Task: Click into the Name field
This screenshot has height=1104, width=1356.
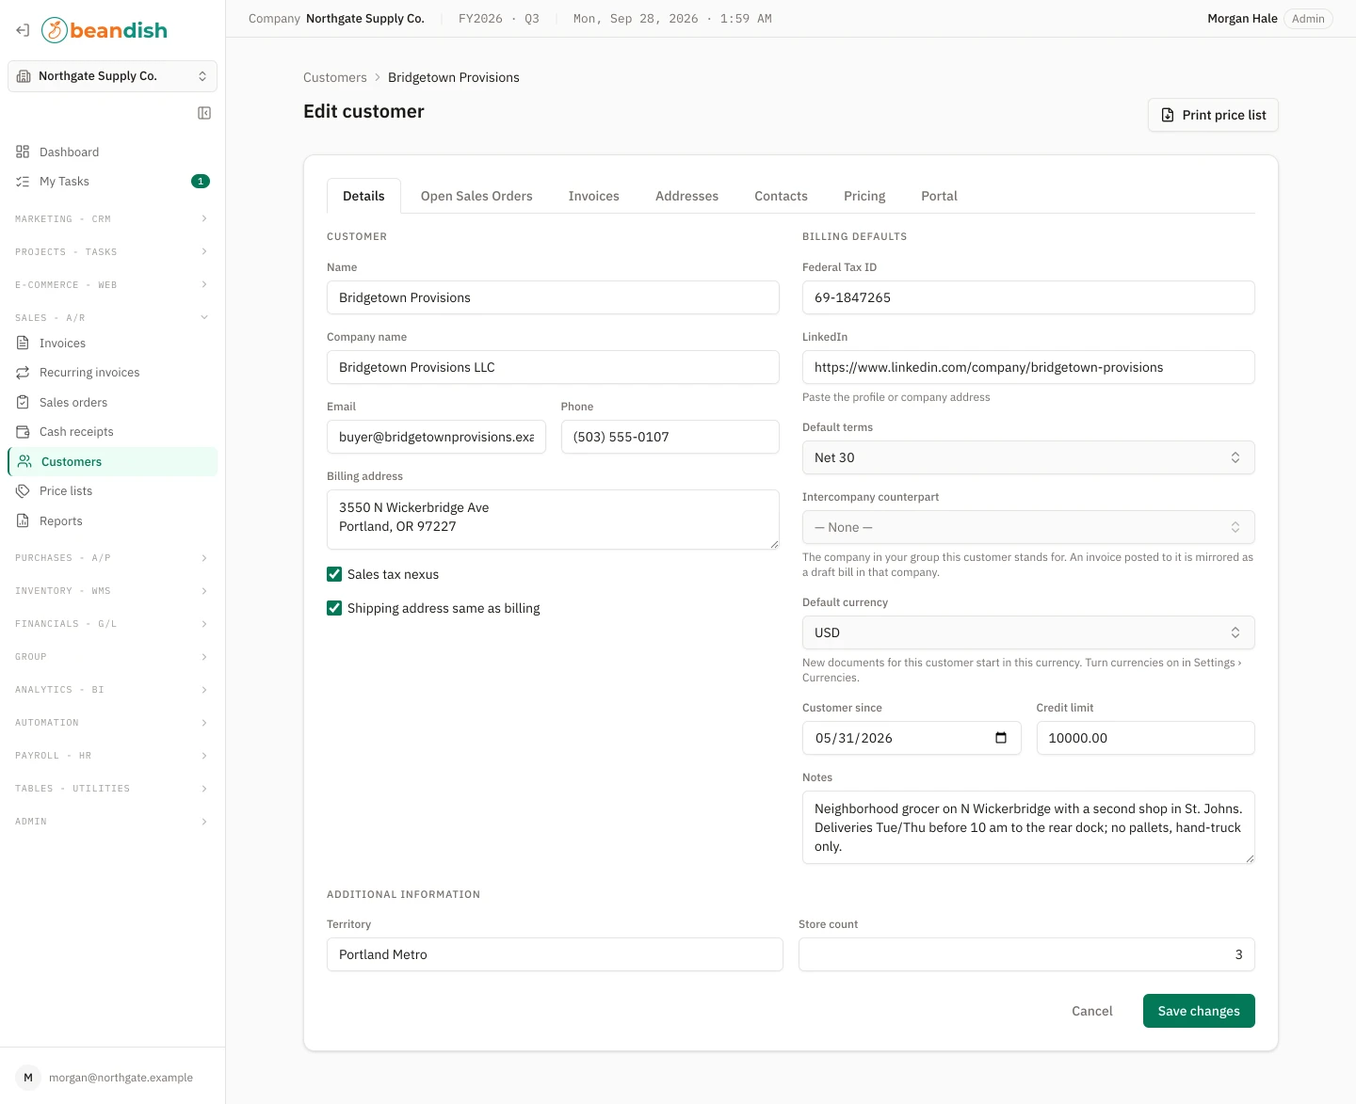Action: point(553,297)
